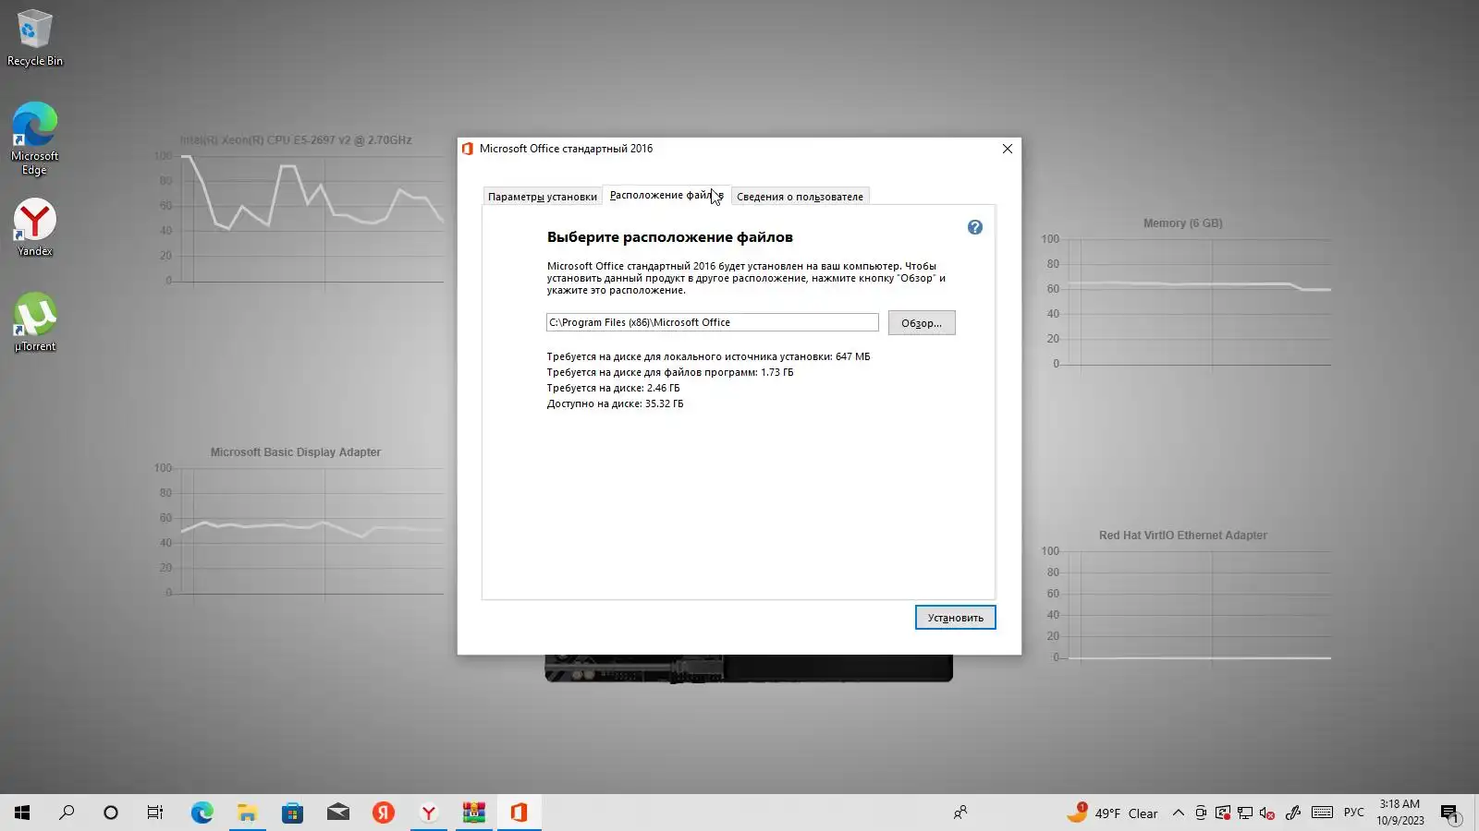This screenshot has height=831, width=1479.
Task: Click the Office logo in dialog title bar
Action: (468, 149)
